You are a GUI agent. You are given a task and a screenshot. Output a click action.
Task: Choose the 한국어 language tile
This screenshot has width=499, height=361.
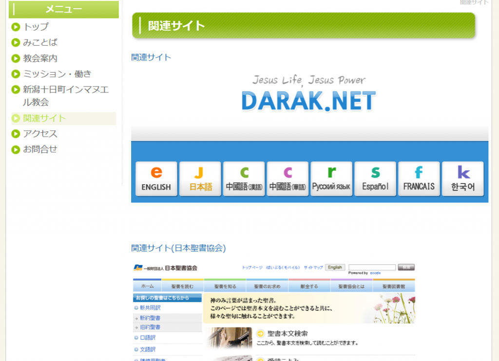pos(463,179)
